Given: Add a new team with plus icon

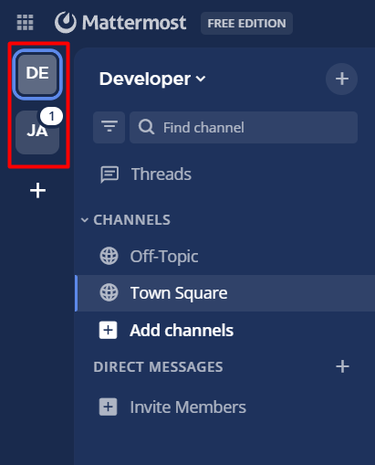Looking at the screenshot, I should (37, 191).
